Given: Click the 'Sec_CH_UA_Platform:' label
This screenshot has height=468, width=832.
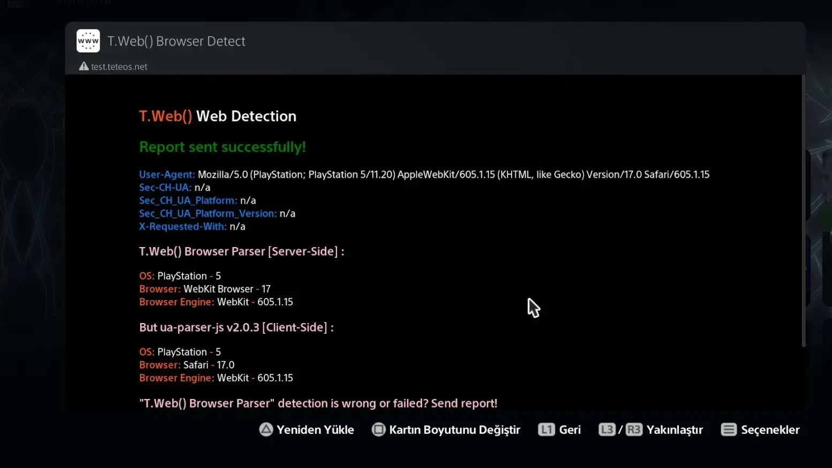Looking at the screenshot, I should click(188, 201).
